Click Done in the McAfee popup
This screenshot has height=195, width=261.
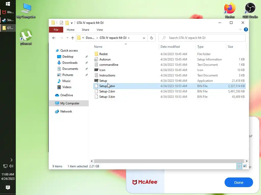[x=239, y=182]
